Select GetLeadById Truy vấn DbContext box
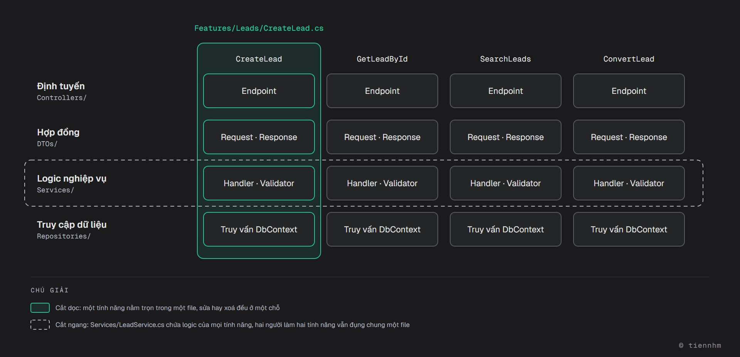Viewport: 740px width, 357px height. (382, 229)
